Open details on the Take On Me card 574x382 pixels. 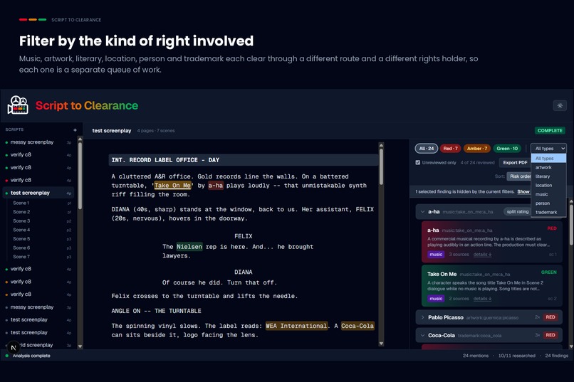click(x=482, y=299)
